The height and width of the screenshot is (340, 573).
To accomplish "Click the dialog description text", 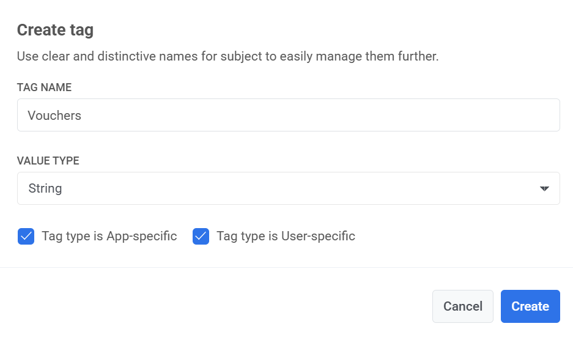I will 227,57.
